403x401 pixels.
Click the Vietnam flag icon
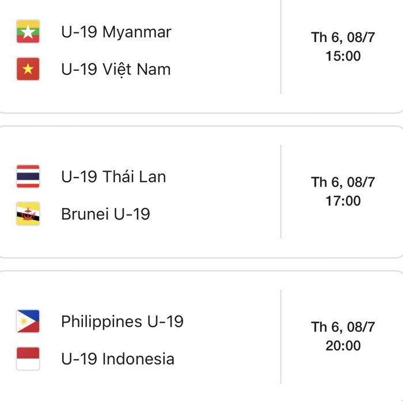coord(28,69)
